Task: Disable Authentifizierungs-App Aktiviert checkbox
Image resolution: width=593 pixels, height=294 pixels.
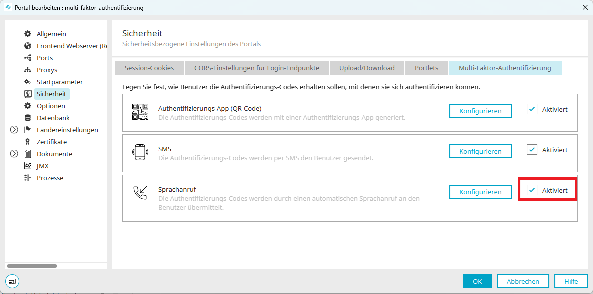Action: click(532, 109)
